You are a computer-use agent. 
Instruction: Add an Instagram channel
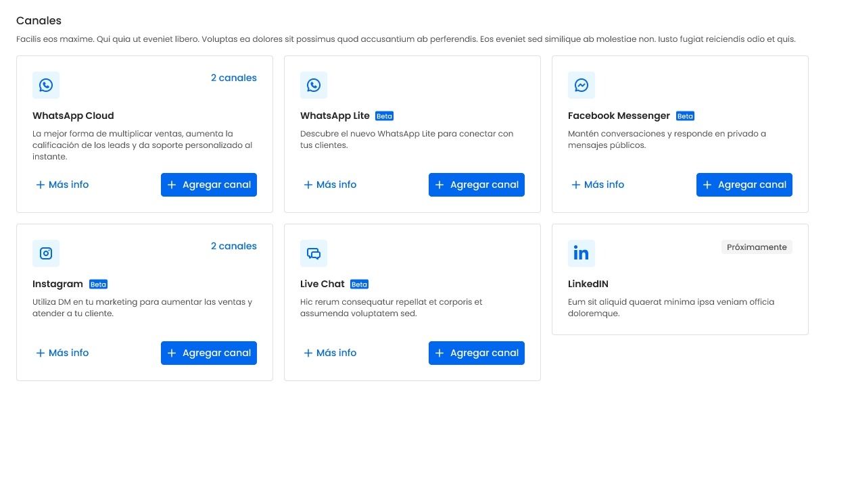coord(209,353)
